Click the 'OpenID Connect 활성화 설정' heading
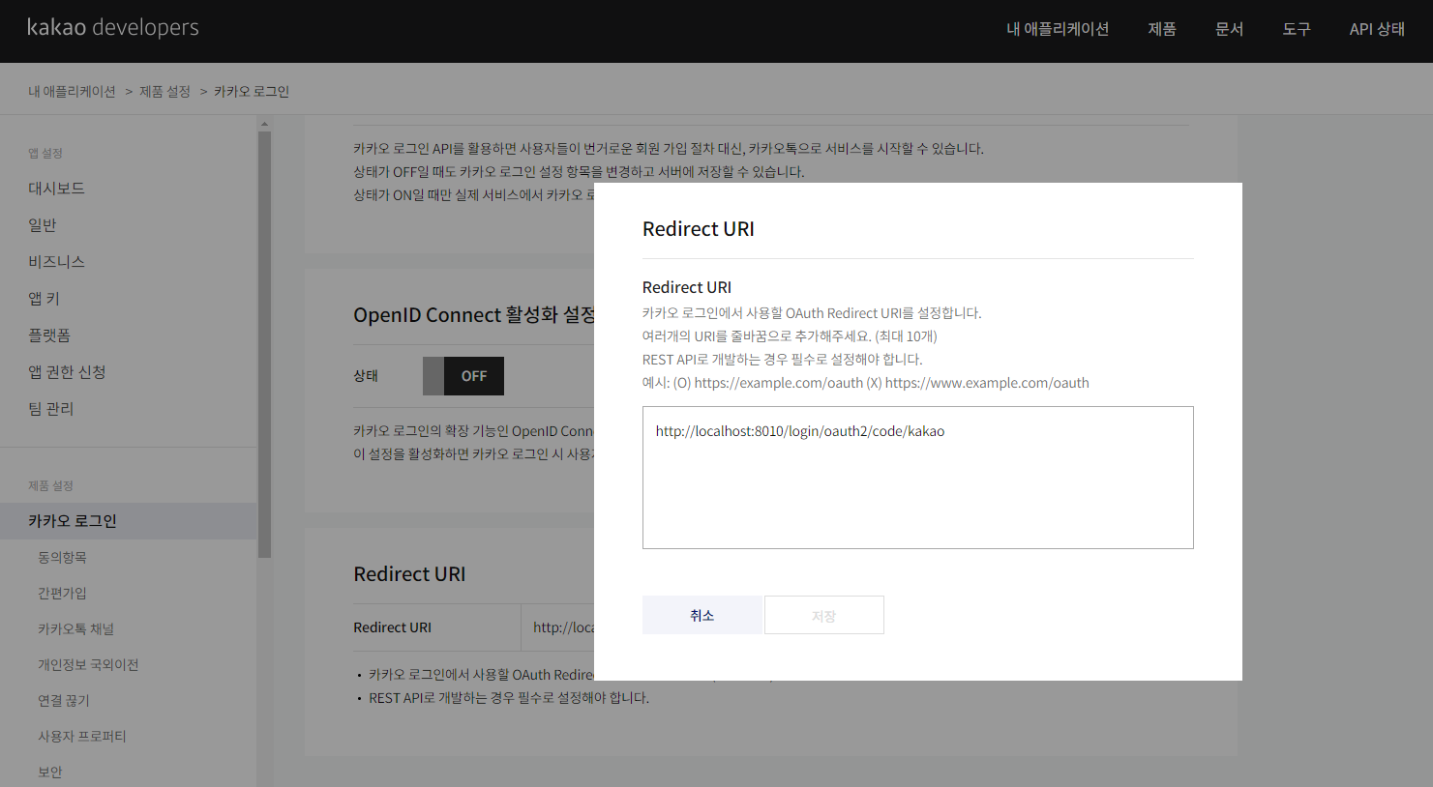The height and width of the screenshot is (787, 1433). click(473, 315)
